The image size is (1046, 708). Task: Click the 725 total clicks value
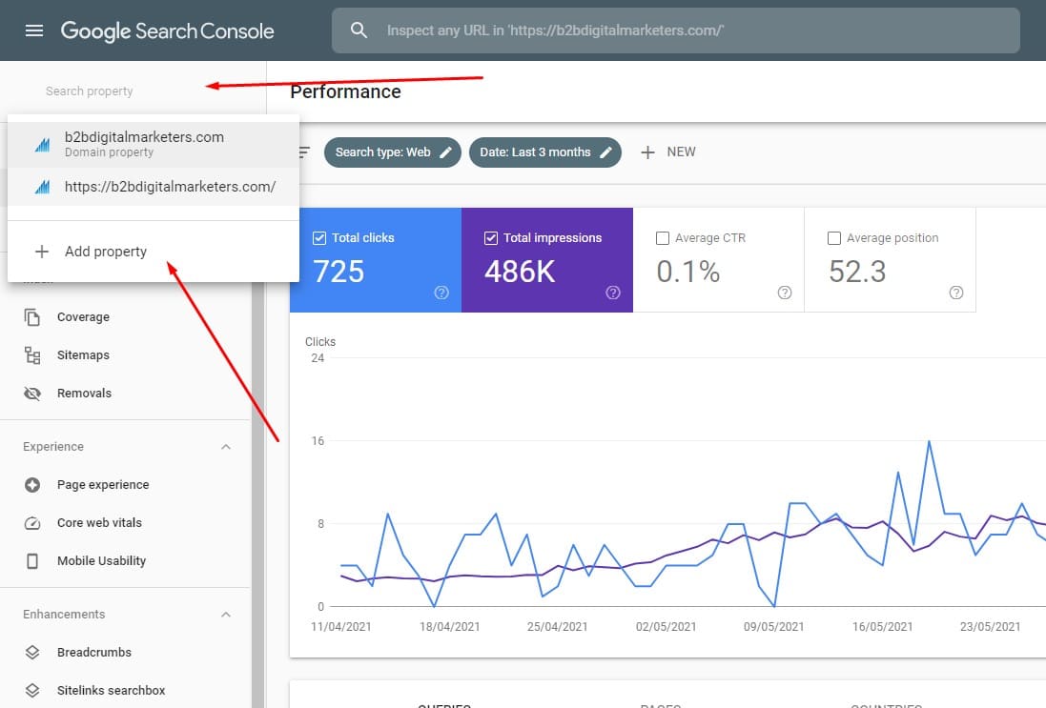click(338, 272)
